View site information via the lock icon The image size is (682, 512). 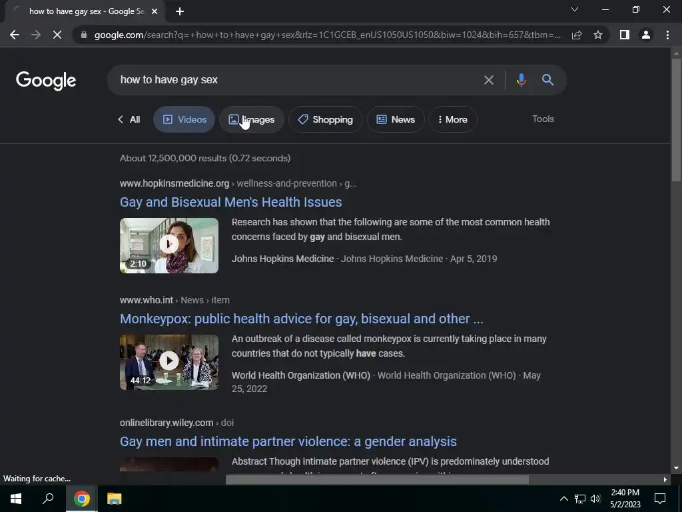[x=84, y=35]
